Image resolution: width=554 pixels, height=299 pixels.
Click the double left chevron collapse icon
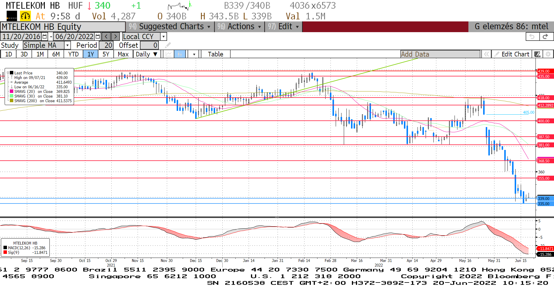(486, 54)
